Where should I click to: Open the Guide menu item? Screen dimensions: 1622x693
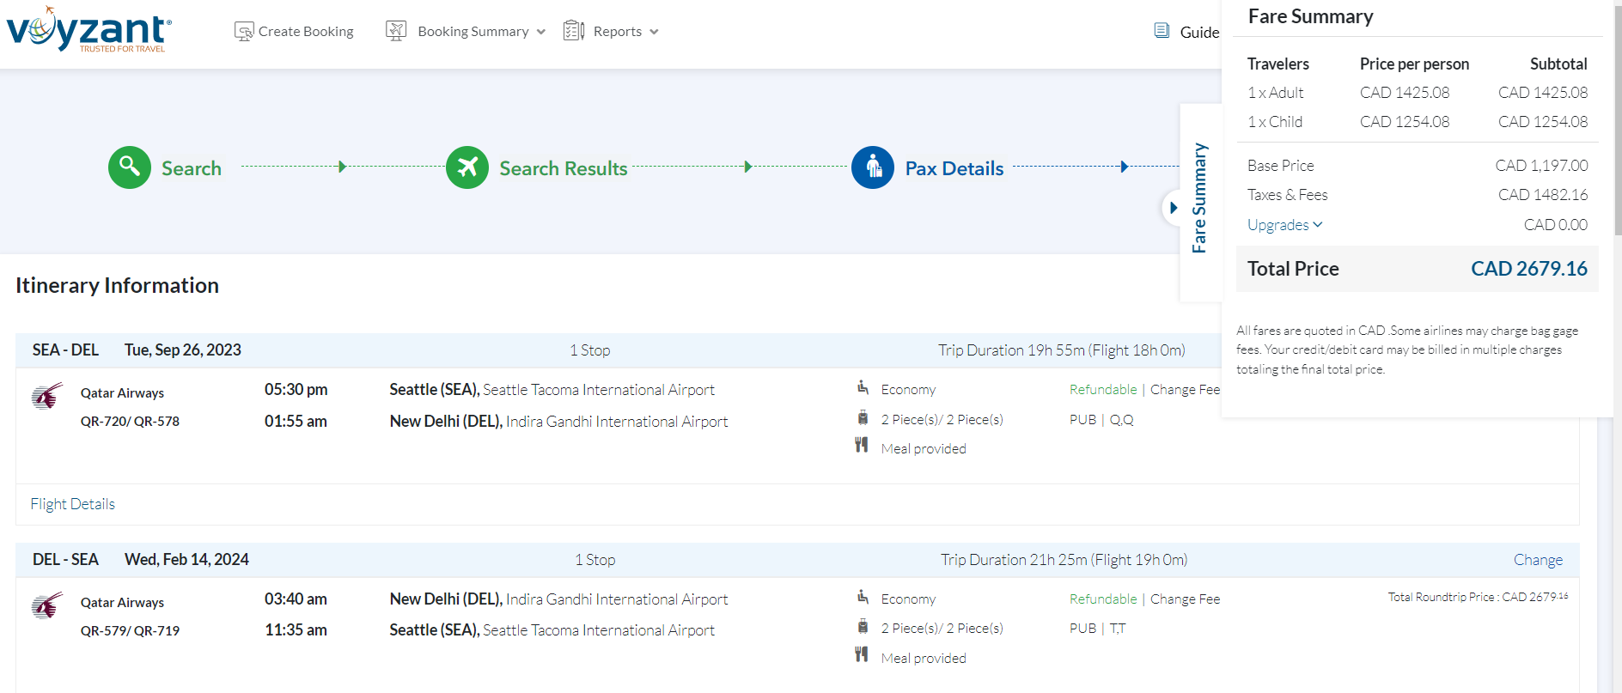click(1199, 32)
